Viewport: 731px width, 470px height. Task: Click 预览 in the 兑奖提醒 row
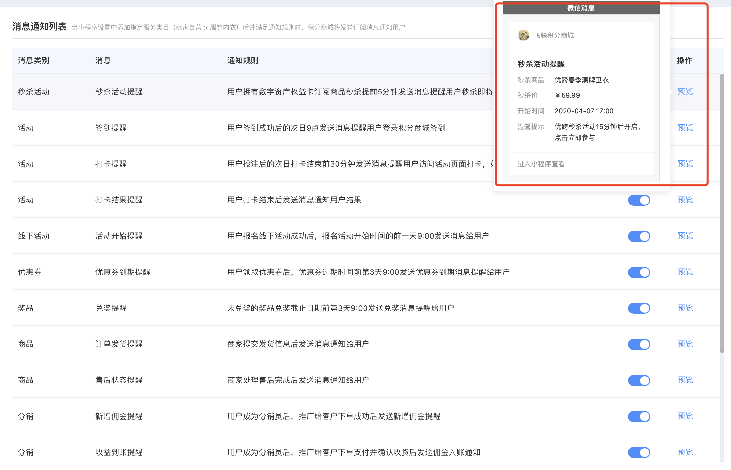click(685, 308)
